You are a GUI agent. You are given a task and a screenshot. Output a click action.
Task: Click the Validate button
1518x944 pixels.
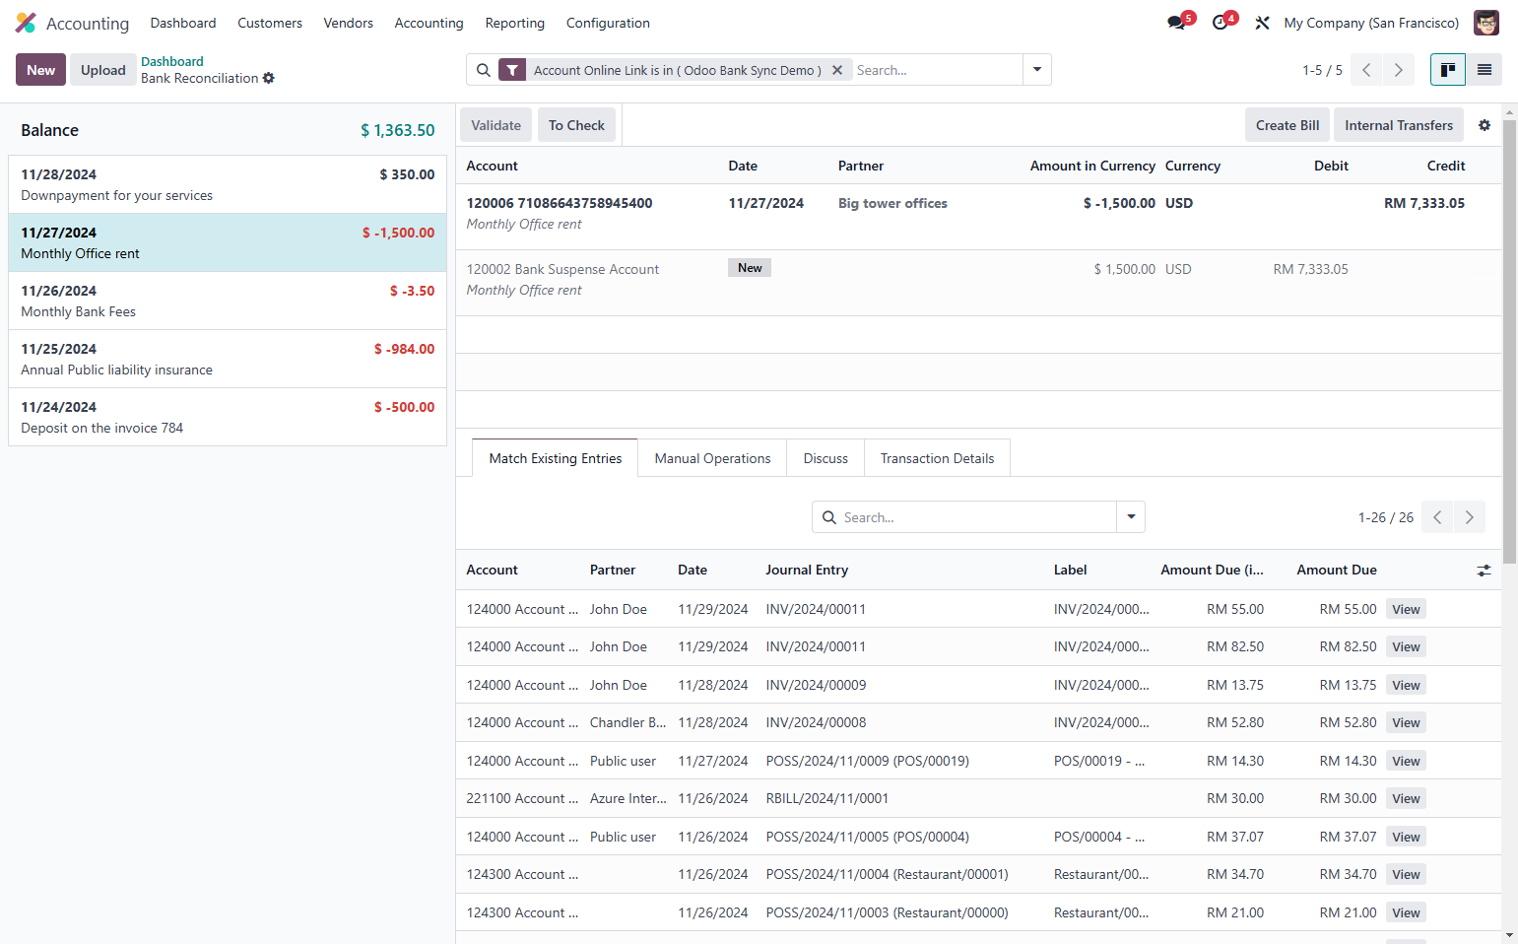(x=496, y=125)
